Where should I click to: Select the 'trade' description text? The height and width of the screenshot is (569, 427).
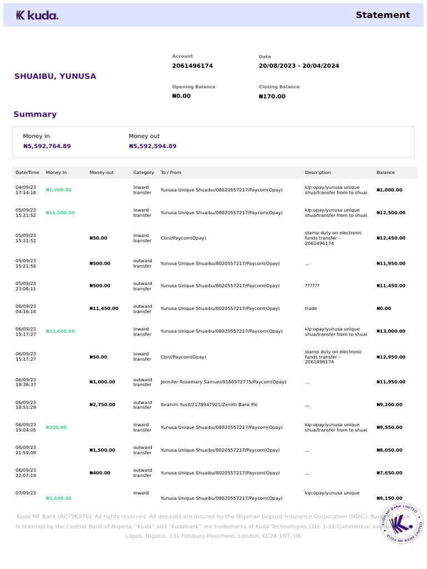click(x=311, y=308)
